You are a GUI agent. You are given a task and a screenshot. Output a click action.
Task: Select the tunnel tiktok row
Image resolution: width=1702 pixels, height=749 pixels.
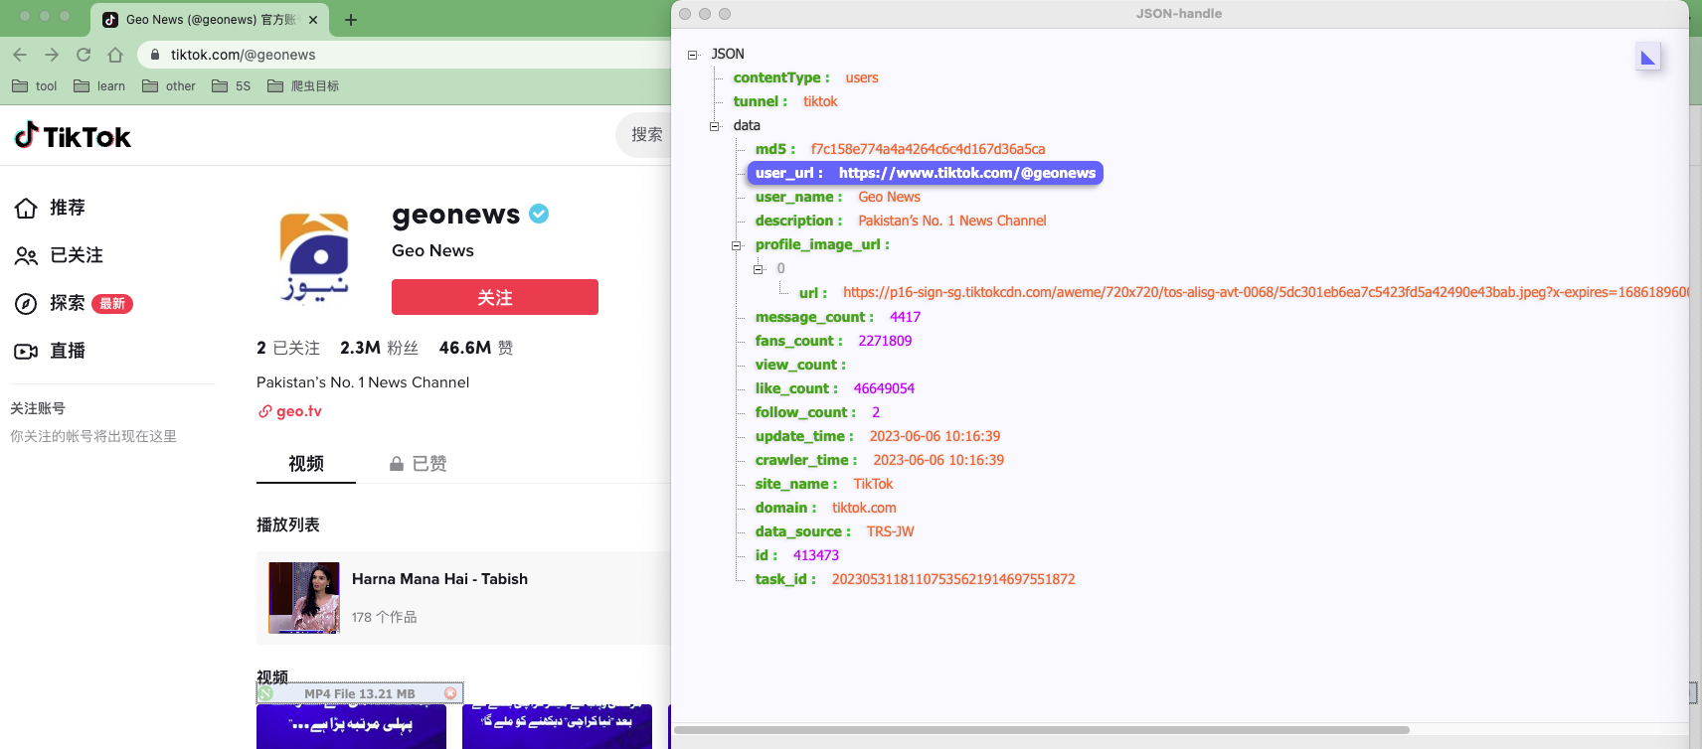[785, 101]
